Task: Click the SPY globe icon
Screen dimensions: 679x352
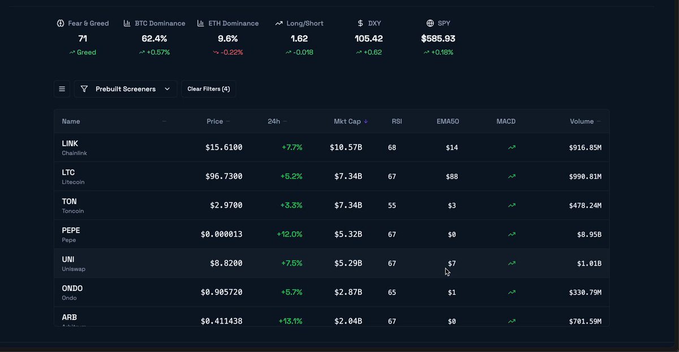Action: (x=431, y=23)
